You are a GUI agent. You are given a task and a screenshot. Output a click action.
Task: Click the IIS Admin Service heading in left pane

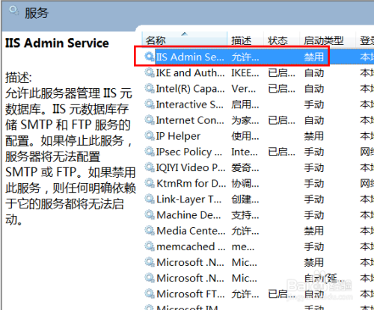click(57, 43)
